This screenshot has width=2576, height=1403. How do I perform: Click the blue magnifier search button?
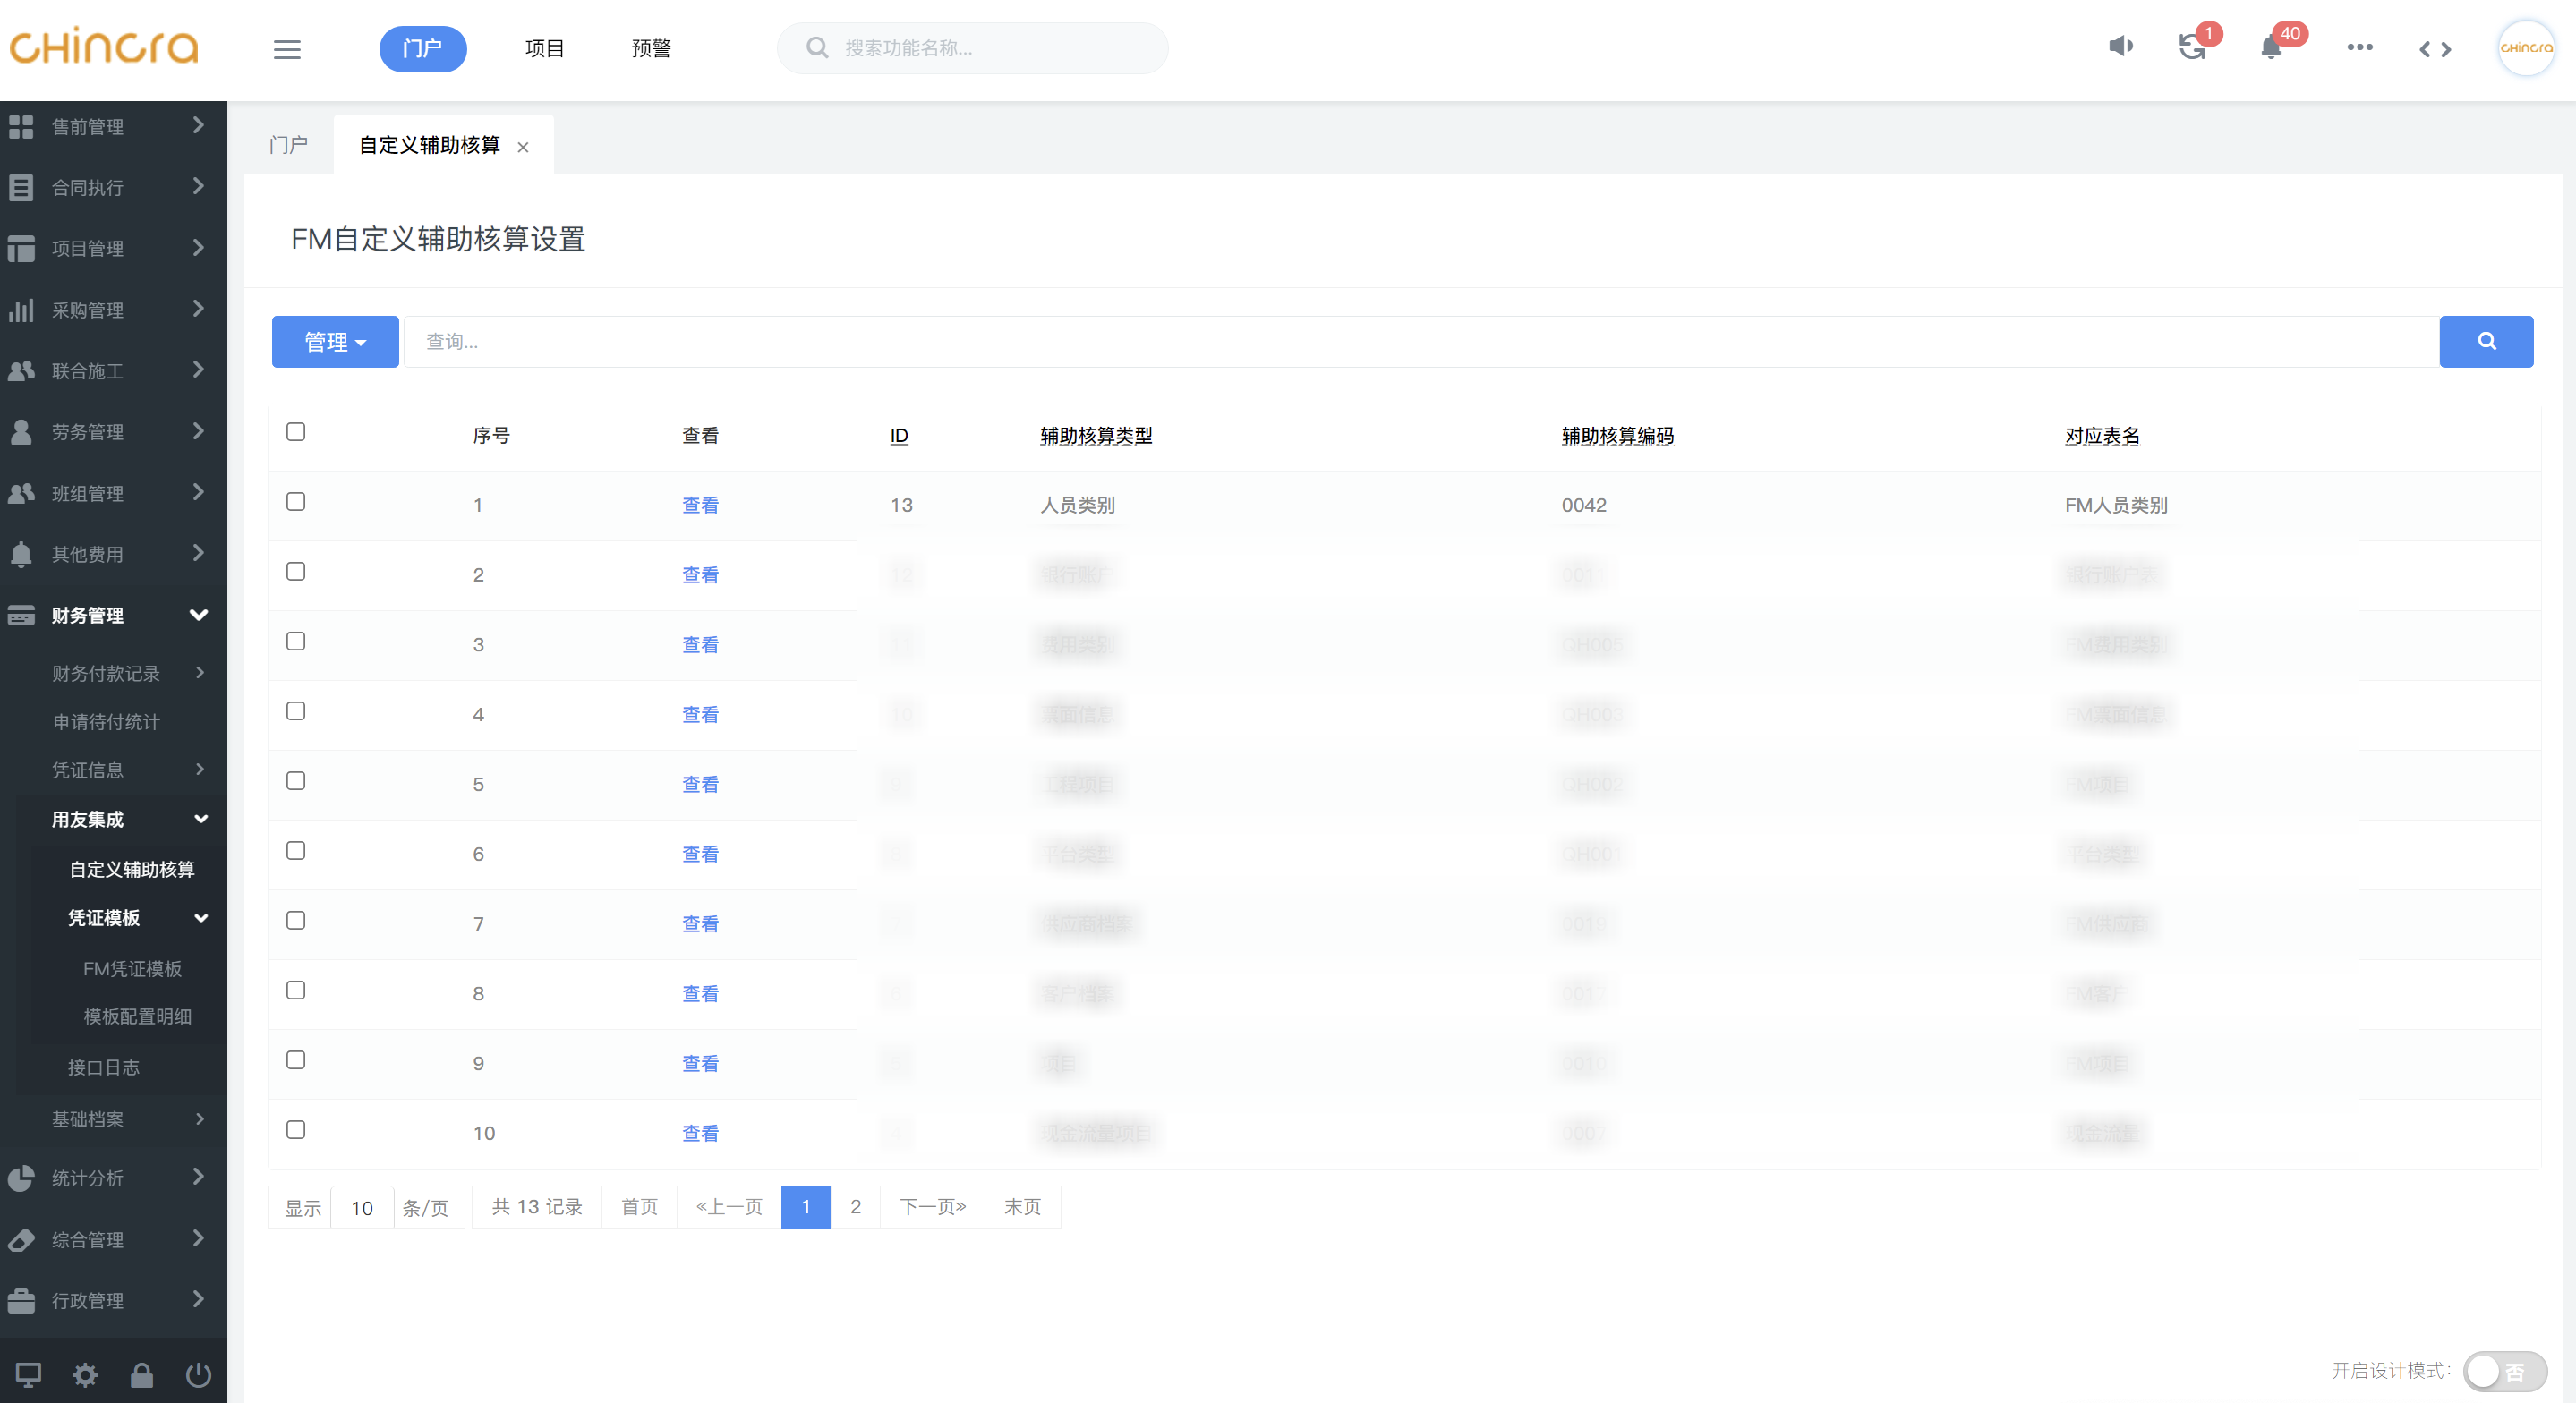(2486, 342)
